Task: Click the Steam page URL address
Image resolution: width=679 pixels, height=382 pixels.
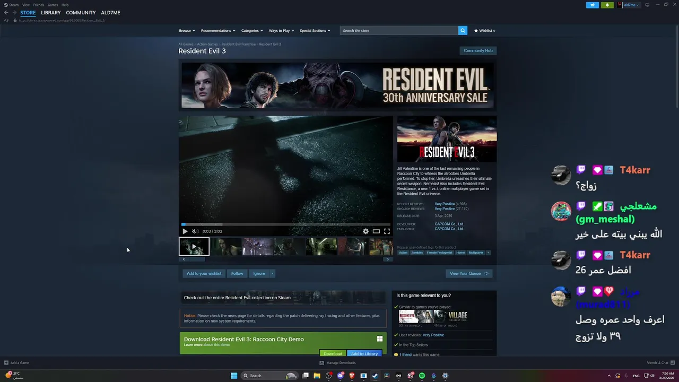Action: tap(62, 20)
